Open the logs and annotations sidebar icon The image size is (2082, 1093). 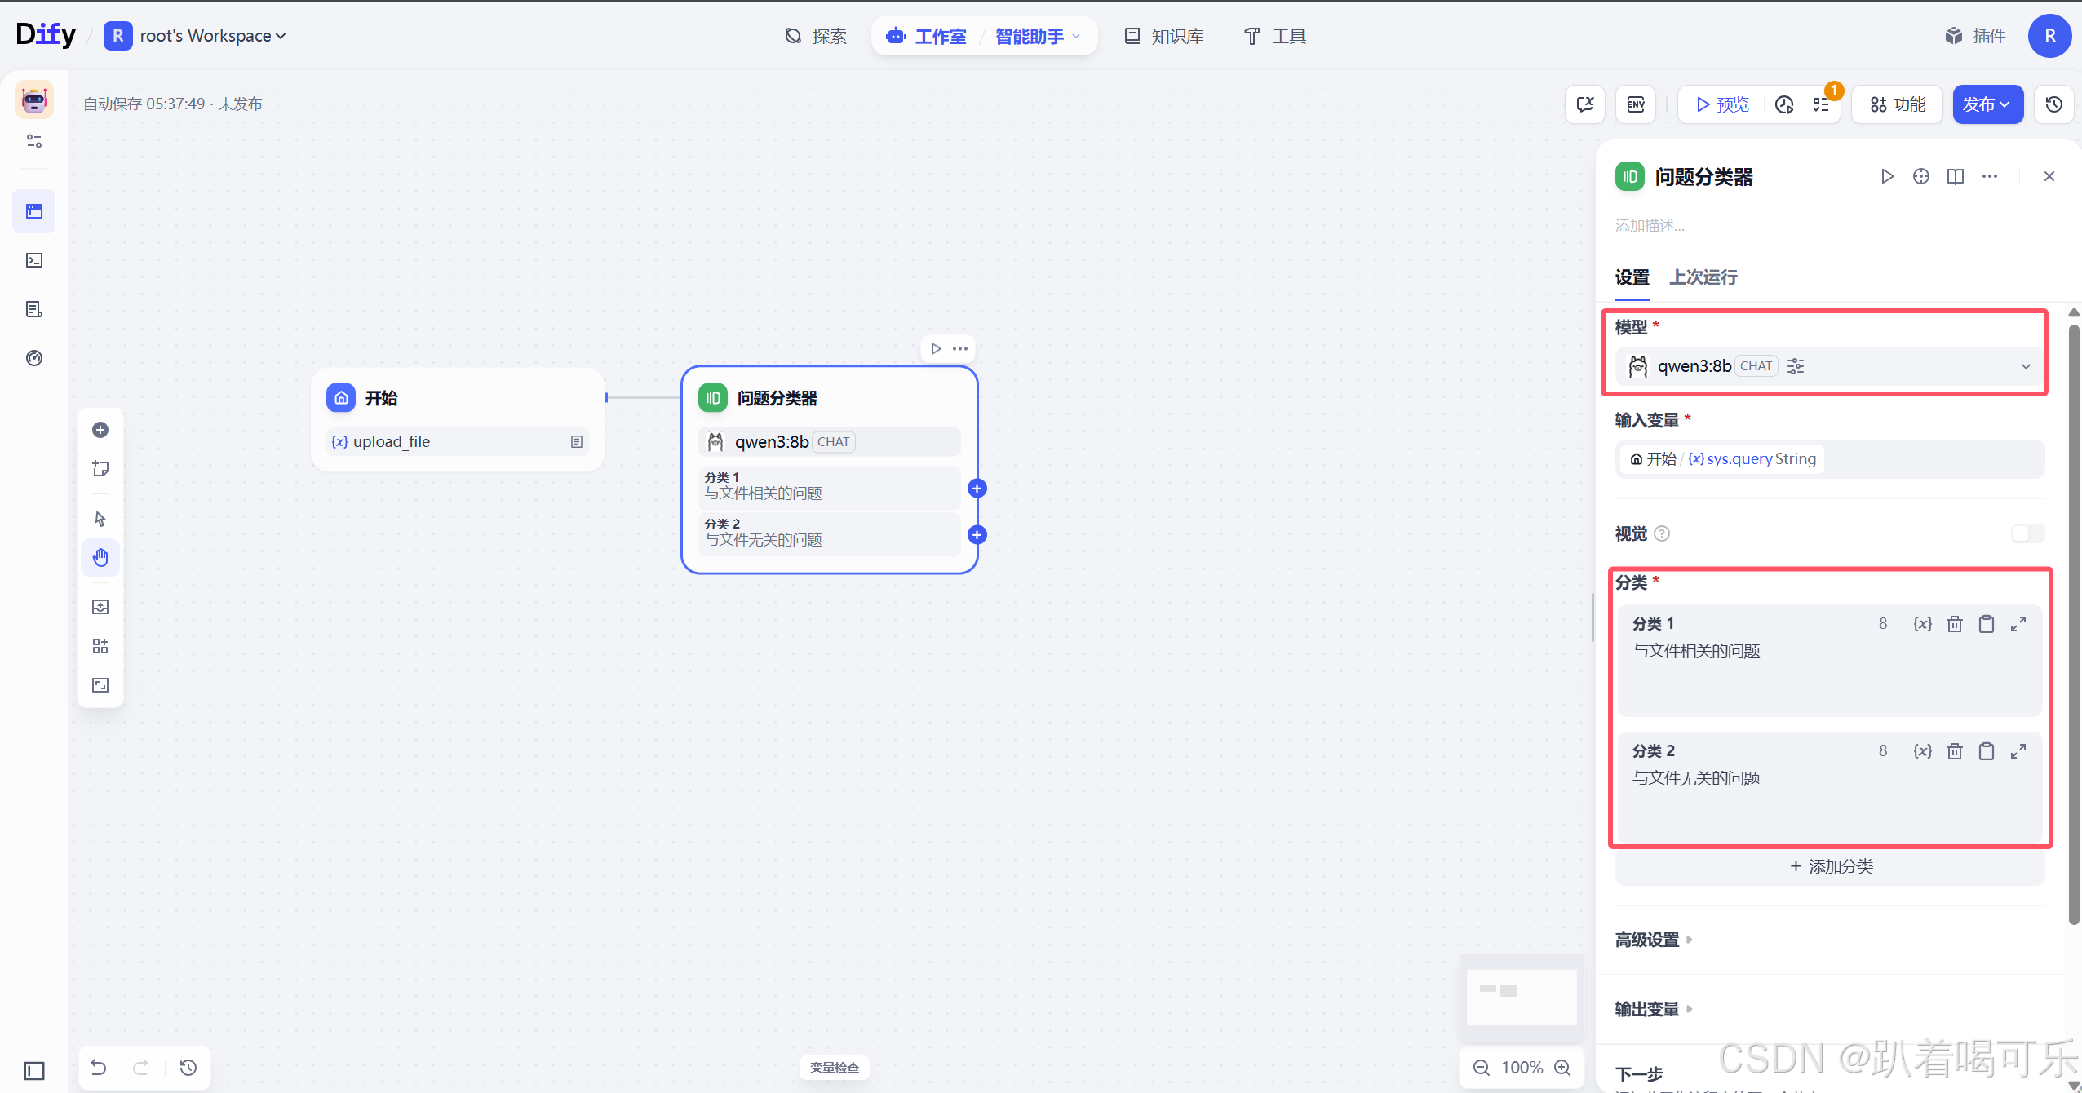tap(34, 309)
